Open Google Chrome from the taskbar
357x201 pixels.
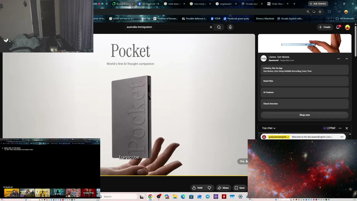point(150,197)
